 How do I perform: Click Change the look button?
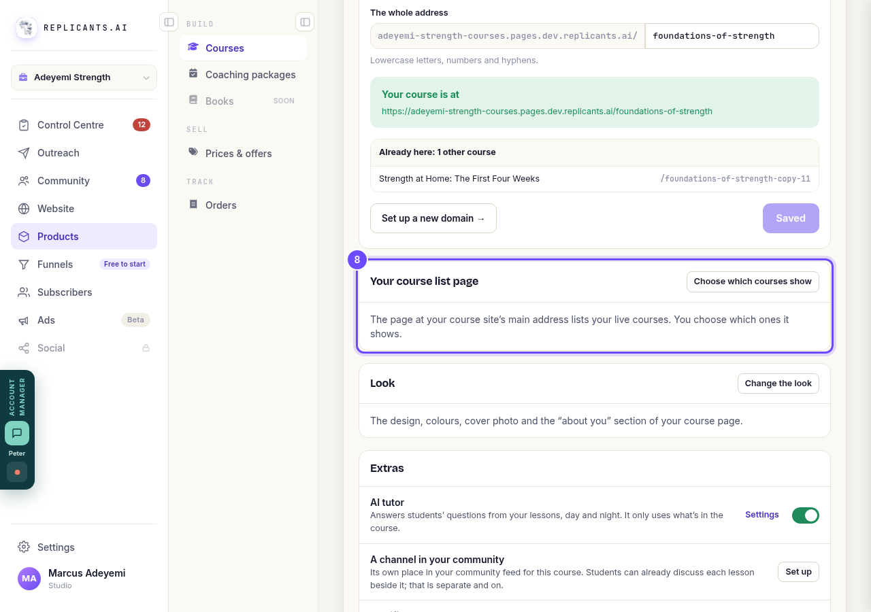778,384
